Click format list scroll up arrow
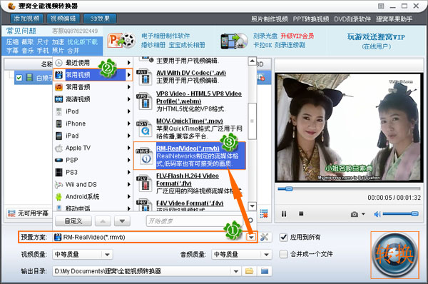This screenshot has width=428, height=284. 253,61
